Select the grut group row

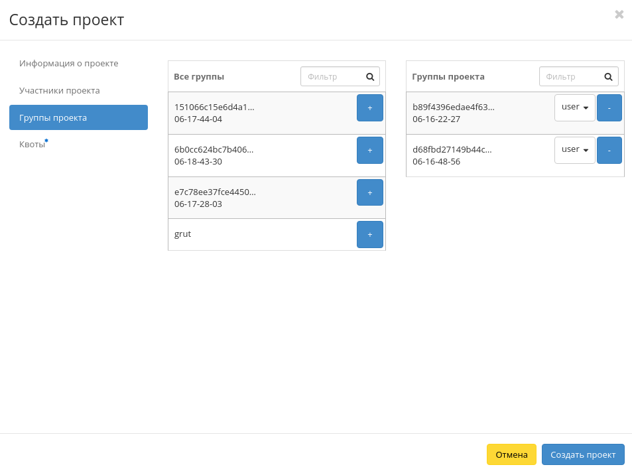click(x=252, y=234)
